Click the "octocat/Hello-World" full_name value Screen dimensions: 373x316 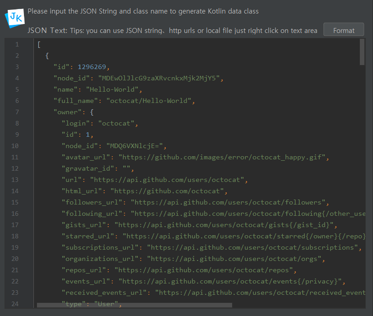tap(149, 101)
